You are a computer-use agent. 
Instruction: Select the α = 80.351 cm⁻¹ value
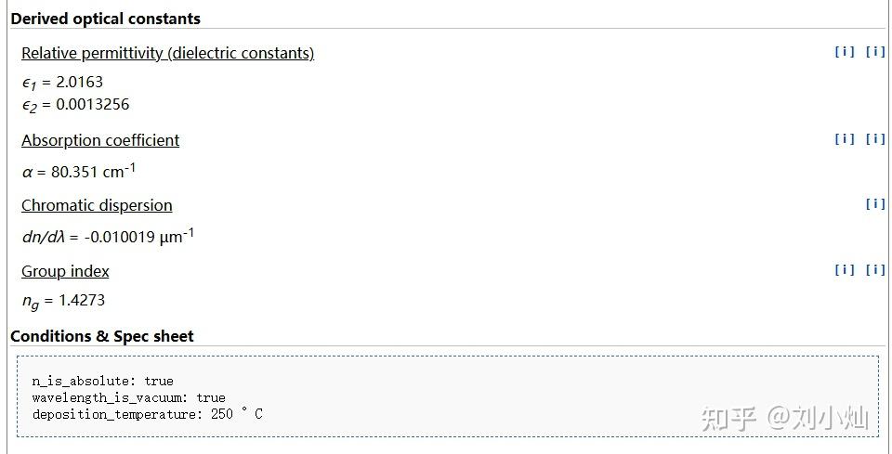pyautogui.click(x=78, y=171)
